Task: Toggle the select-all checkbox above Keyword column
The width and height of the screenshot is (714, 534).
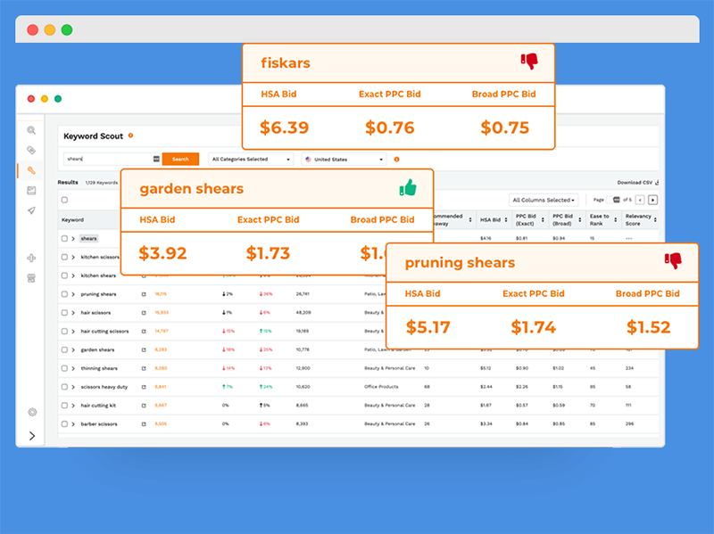Action: (x=64, y=200)
